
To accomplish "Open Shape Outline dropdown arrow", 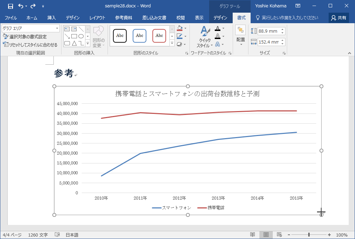I will point(185,36).
